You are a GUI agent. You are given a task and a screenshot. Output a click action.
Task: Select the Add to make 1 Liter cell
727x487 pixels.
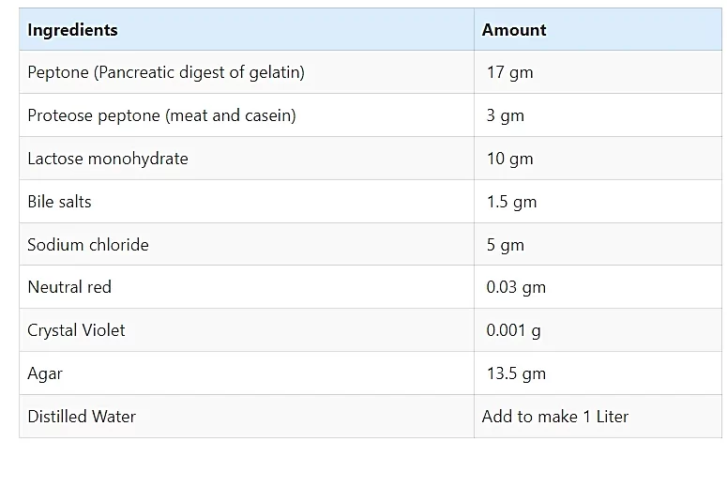tap(598, 416)
